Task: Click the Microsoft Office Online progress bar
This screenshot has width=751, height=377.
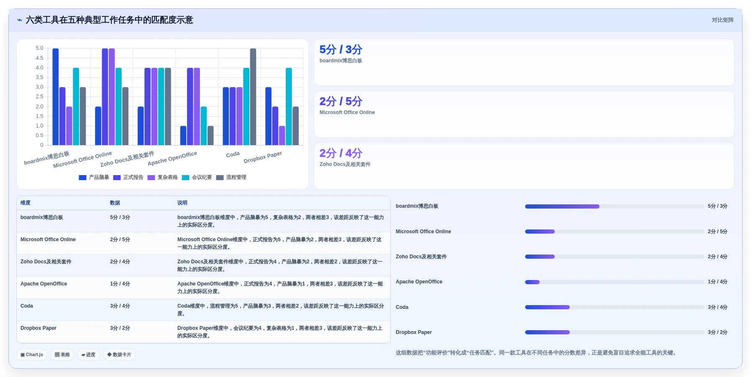Action: point(615,232)
